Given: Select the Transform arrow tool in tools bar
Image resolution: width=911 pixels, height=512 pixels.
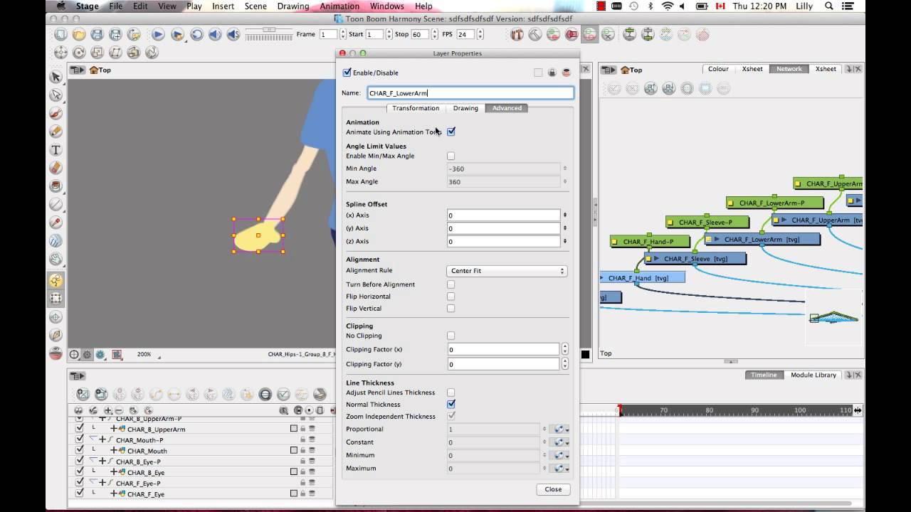Looking at the screenshot, I should click(x=56, y=77).
